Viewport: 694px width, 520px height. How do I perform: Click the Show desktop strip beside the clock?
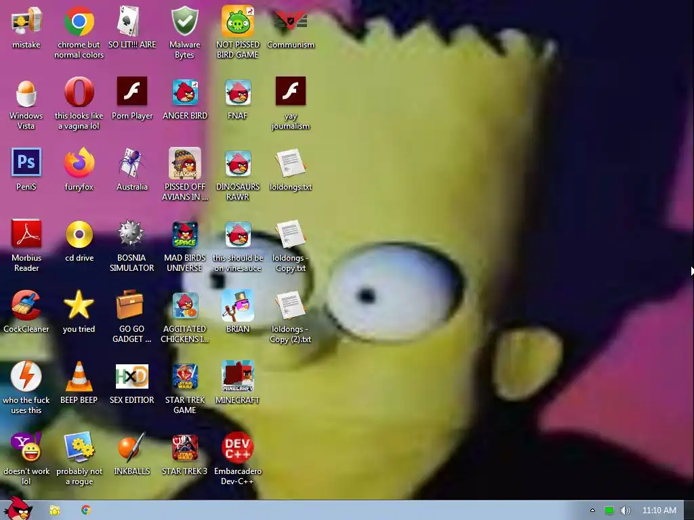coord(689,511)
